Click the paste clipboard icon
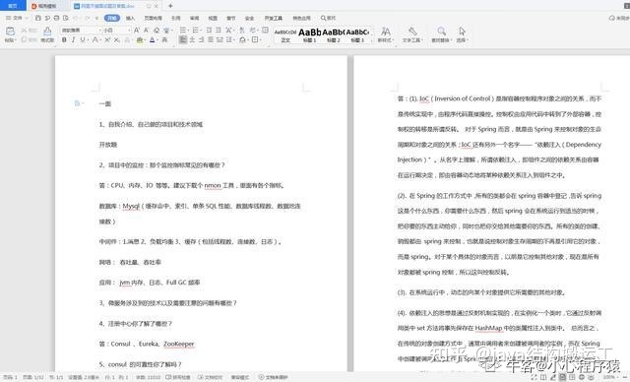The height and width of the screenshot is (382, 630). (11, 32)
